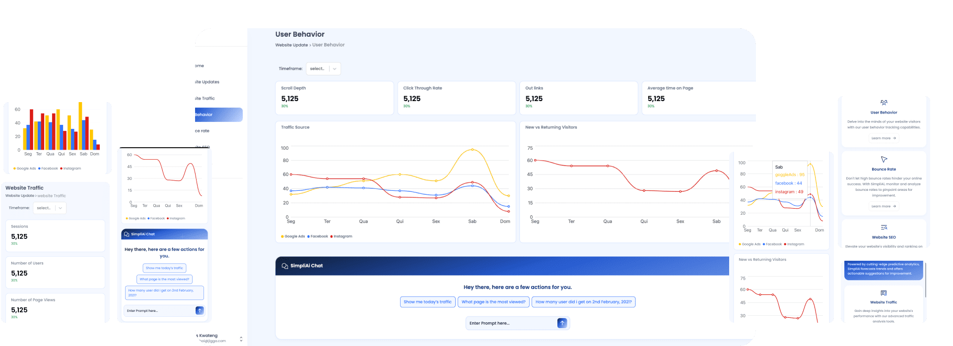
Task: Open the Timeframe dropdown on Website Traffic card
Action: (49, 208)
